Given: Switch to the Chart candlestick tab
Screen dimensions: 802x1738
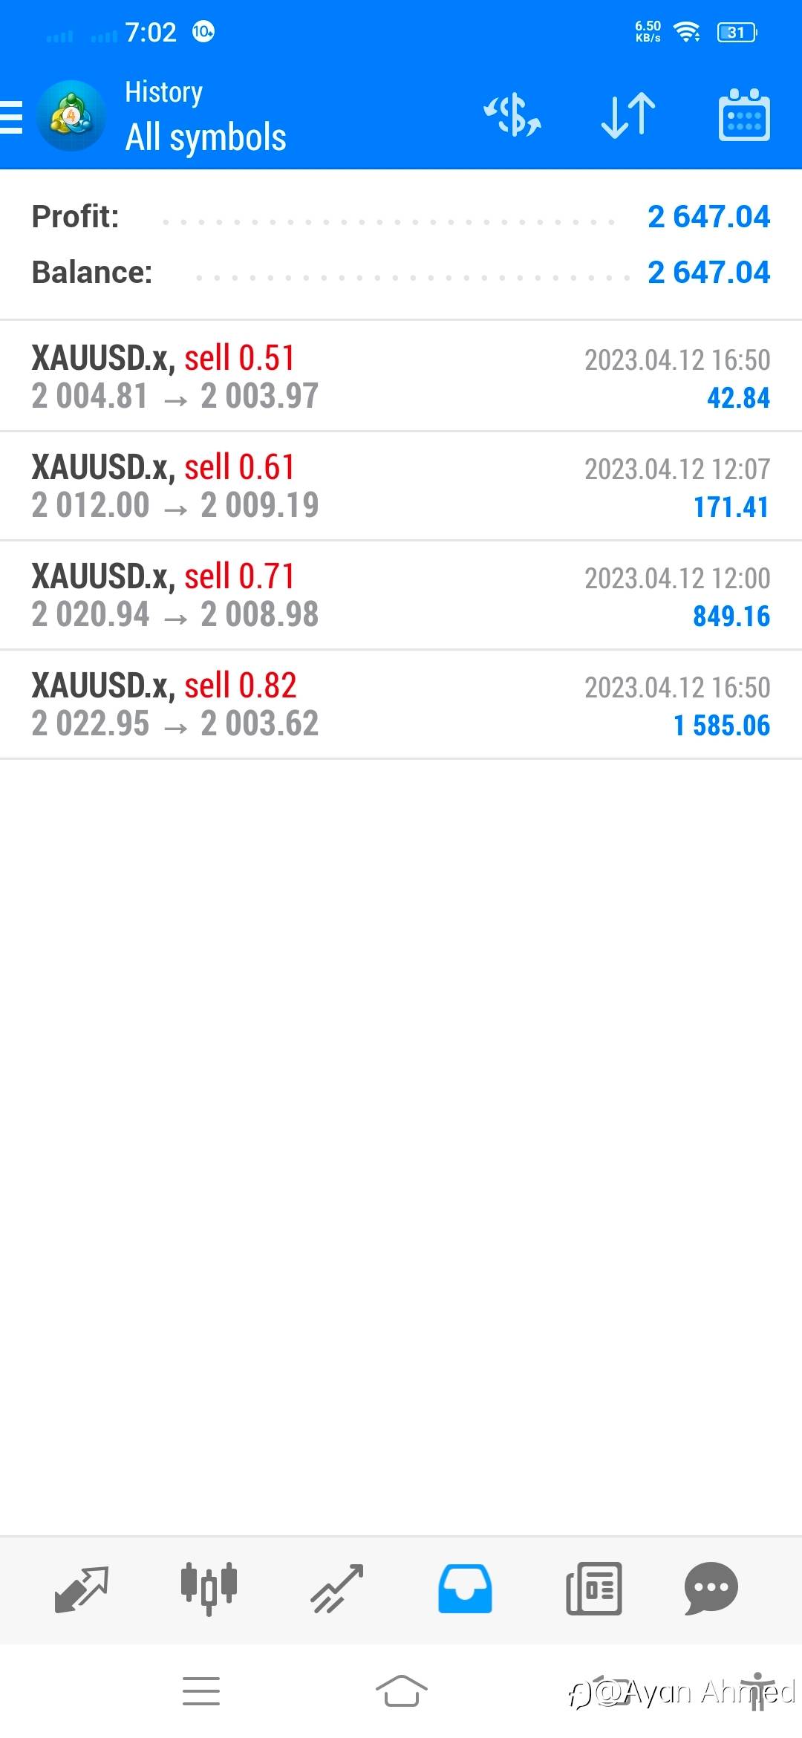Looking at the screenshot, I should 209,1589.
